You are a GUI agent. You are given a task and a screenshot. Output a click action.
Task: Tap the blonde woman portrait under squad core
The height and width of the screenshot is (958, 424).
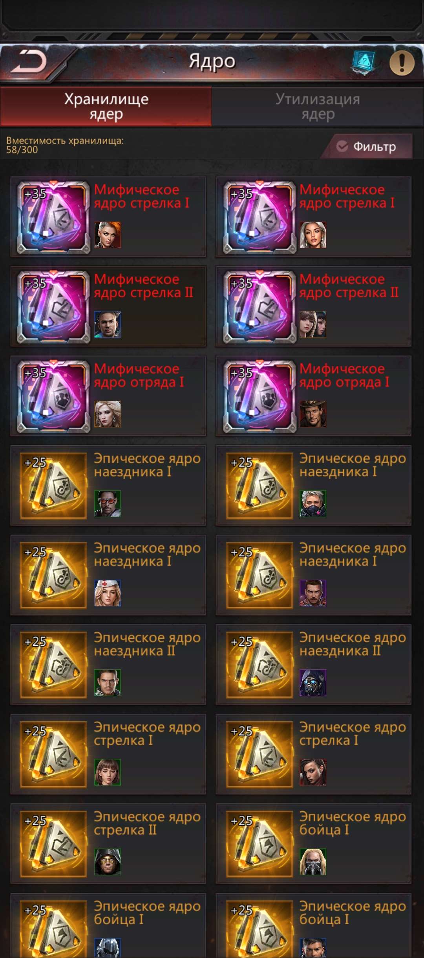(x=108, y=414)
